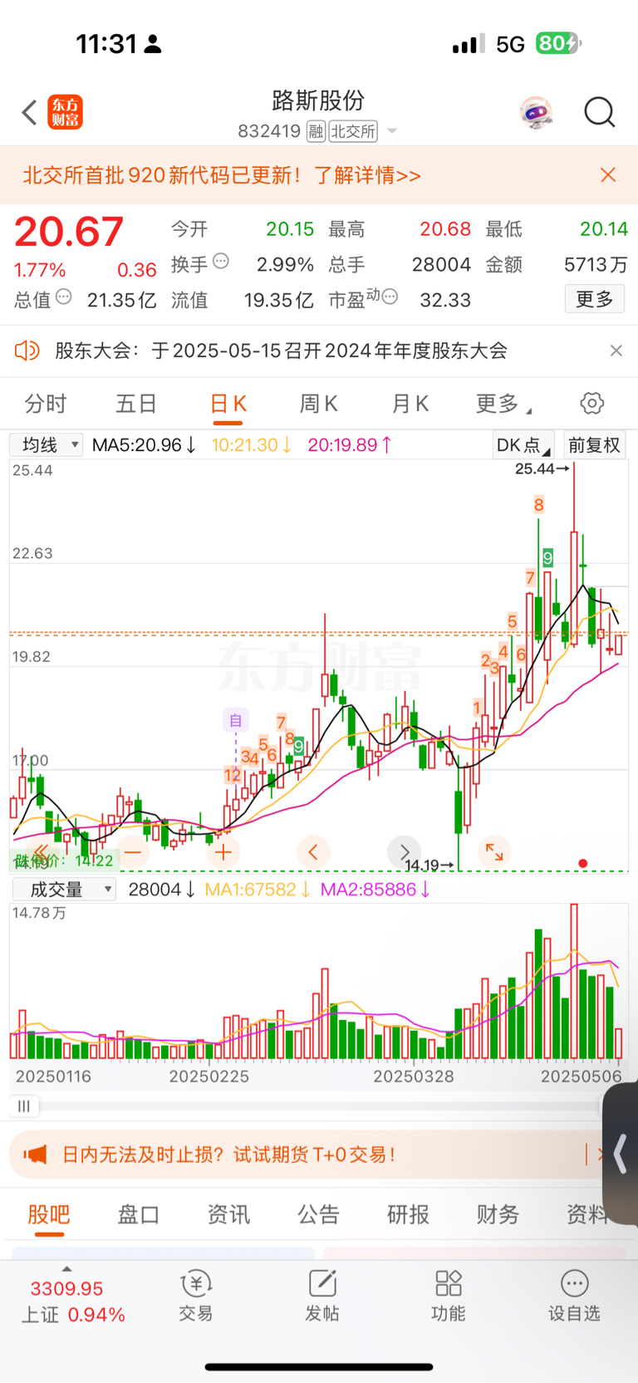The height and width of the screenshot is (1383, 638).
Task: Tap the 北交所 exchange tag
Action: pyautogui.click(x=354, y=131)
